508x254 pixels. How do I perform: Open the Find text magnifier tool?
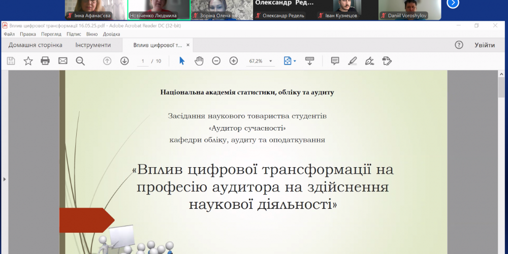tap(80, 61)
